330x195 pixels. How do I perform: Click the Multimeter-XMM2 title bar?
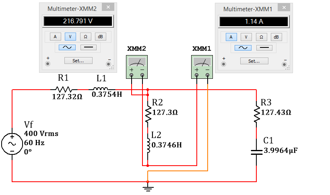click(72, 8)
